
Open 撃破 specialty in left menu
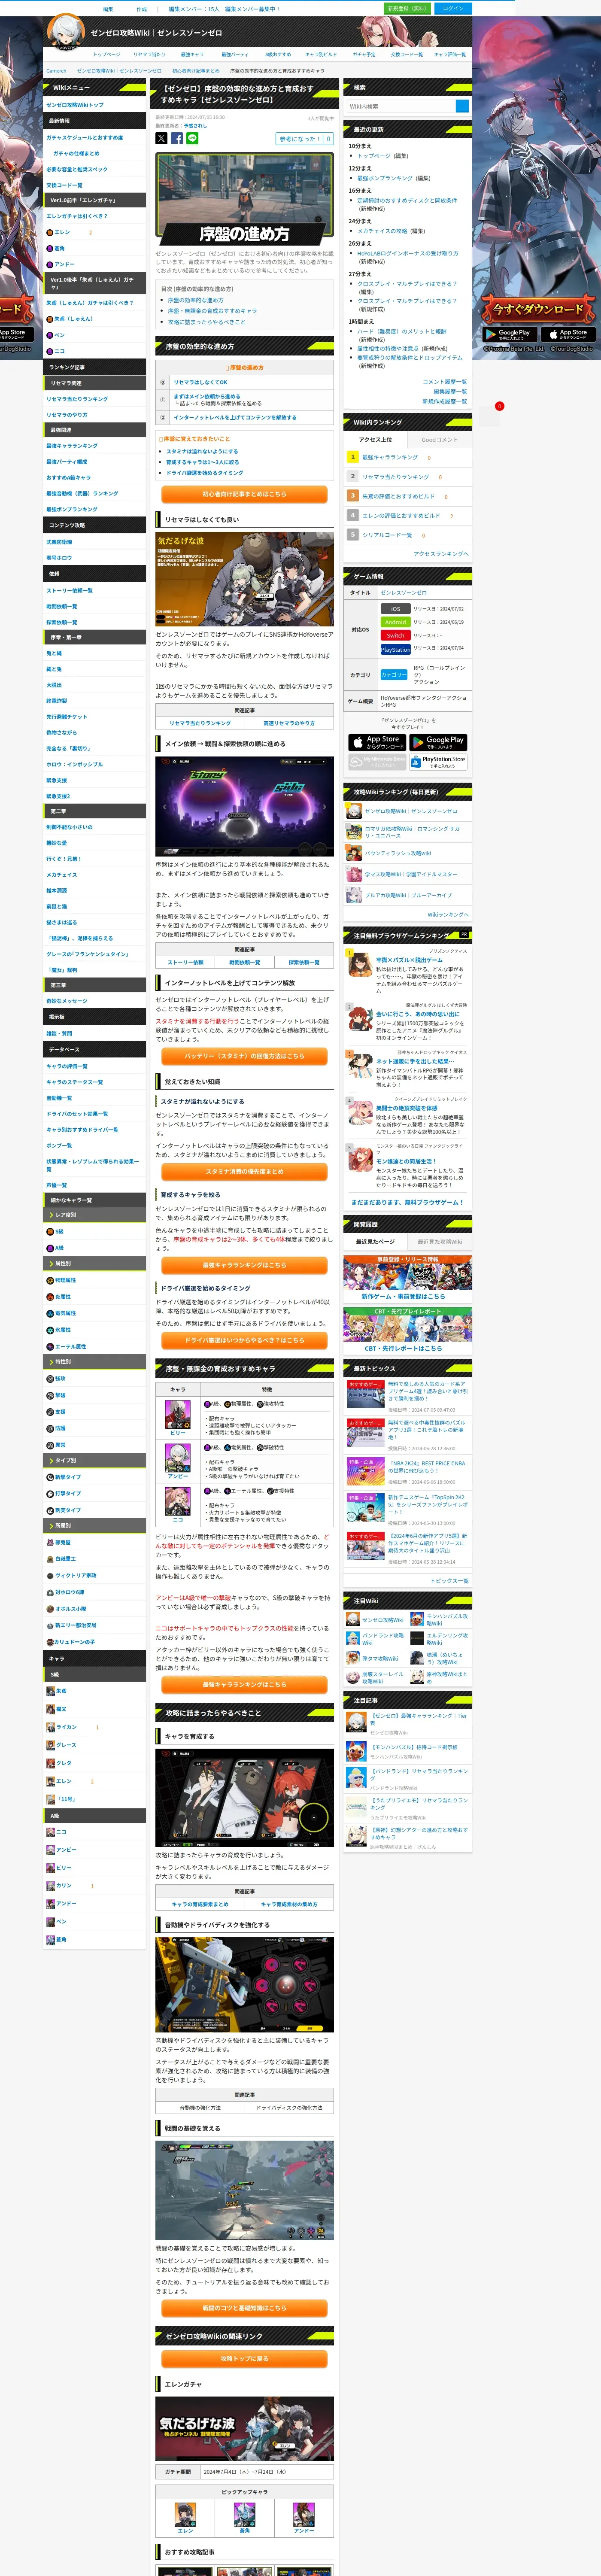(56, 1395)
